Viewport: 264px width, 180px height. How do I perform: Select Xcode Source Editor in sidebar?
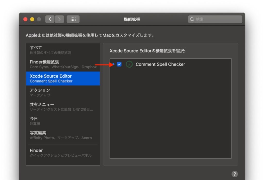click(63, 78)
